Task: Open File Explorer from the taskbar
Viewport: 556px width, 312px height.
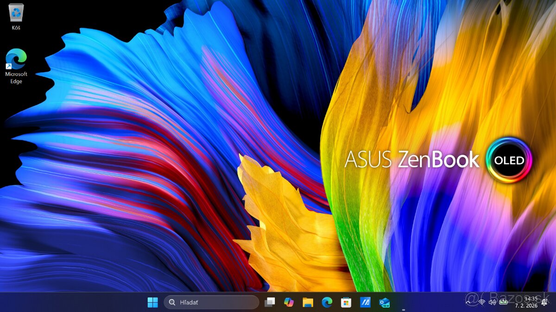Action: coord(308,302)
